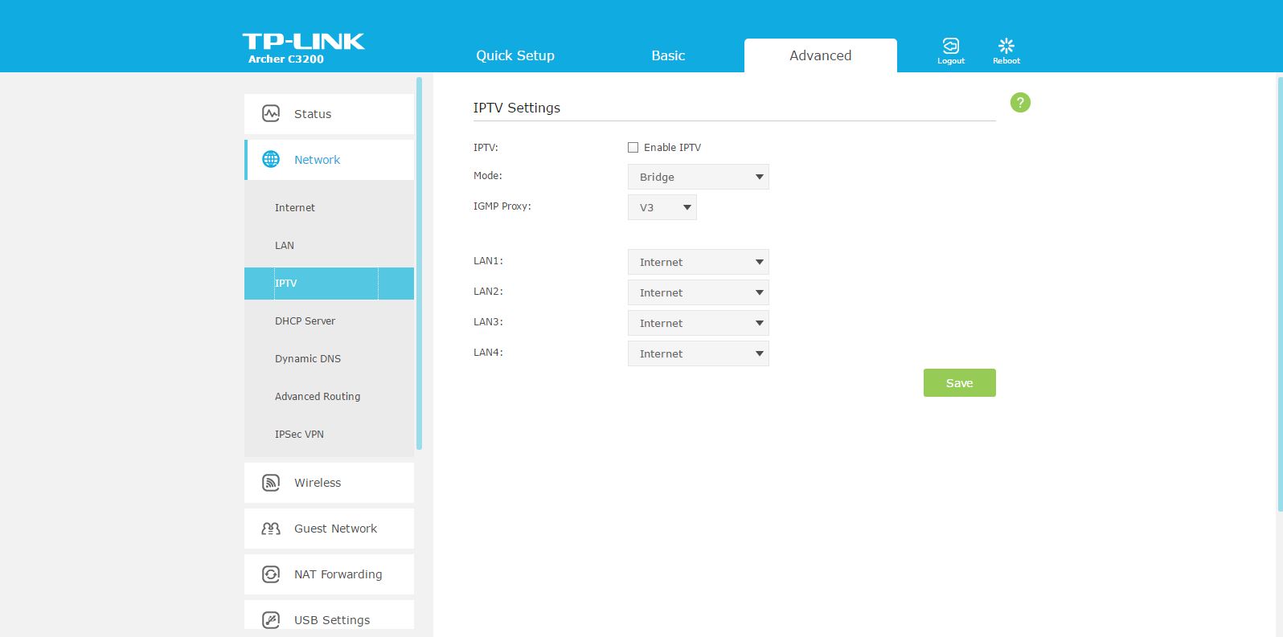Open the IGMP Proxy V3 dropdown
Screen dimensions: 1283x637
point(662,207)
